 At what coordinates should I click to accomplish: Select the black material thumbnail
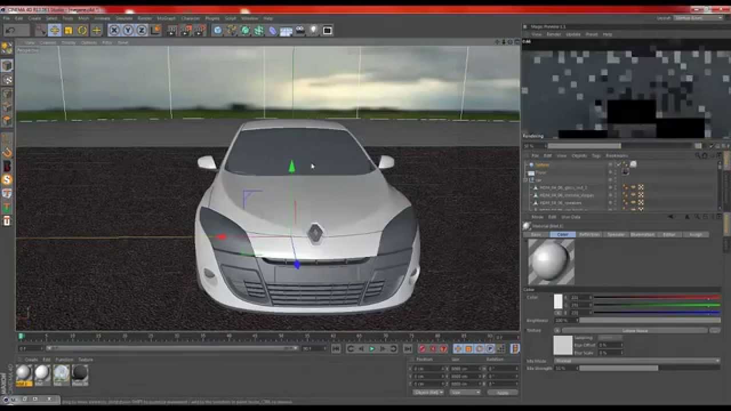coord(80,373)
